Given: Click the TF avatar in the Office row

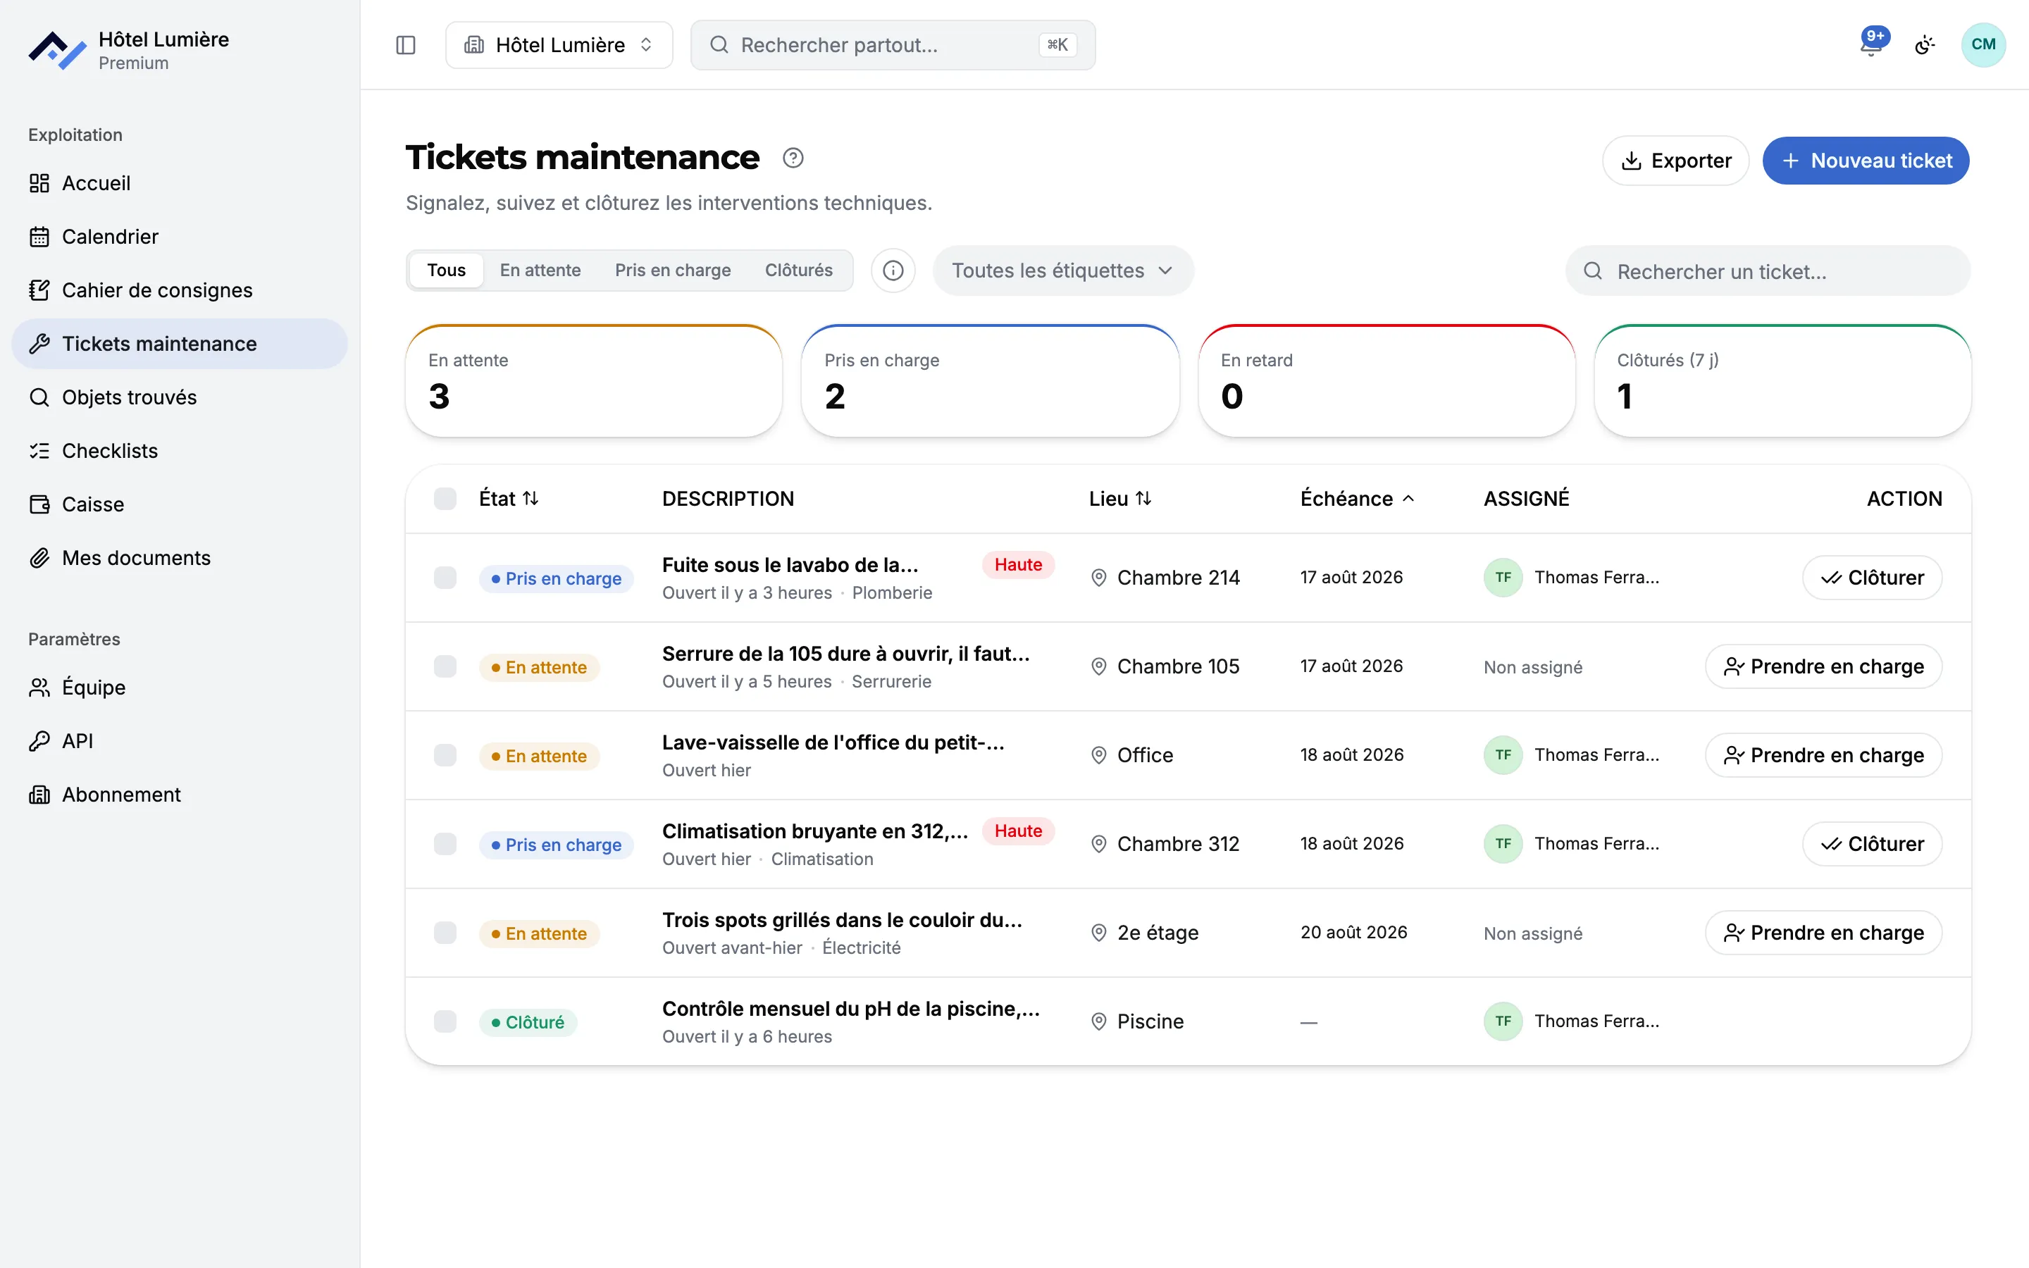Looking at the screenshot, I should click(1503, 754).
